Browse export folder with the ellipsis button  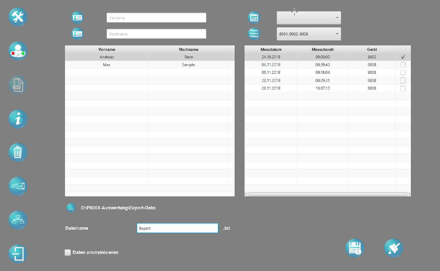click(x=70, y=208)
